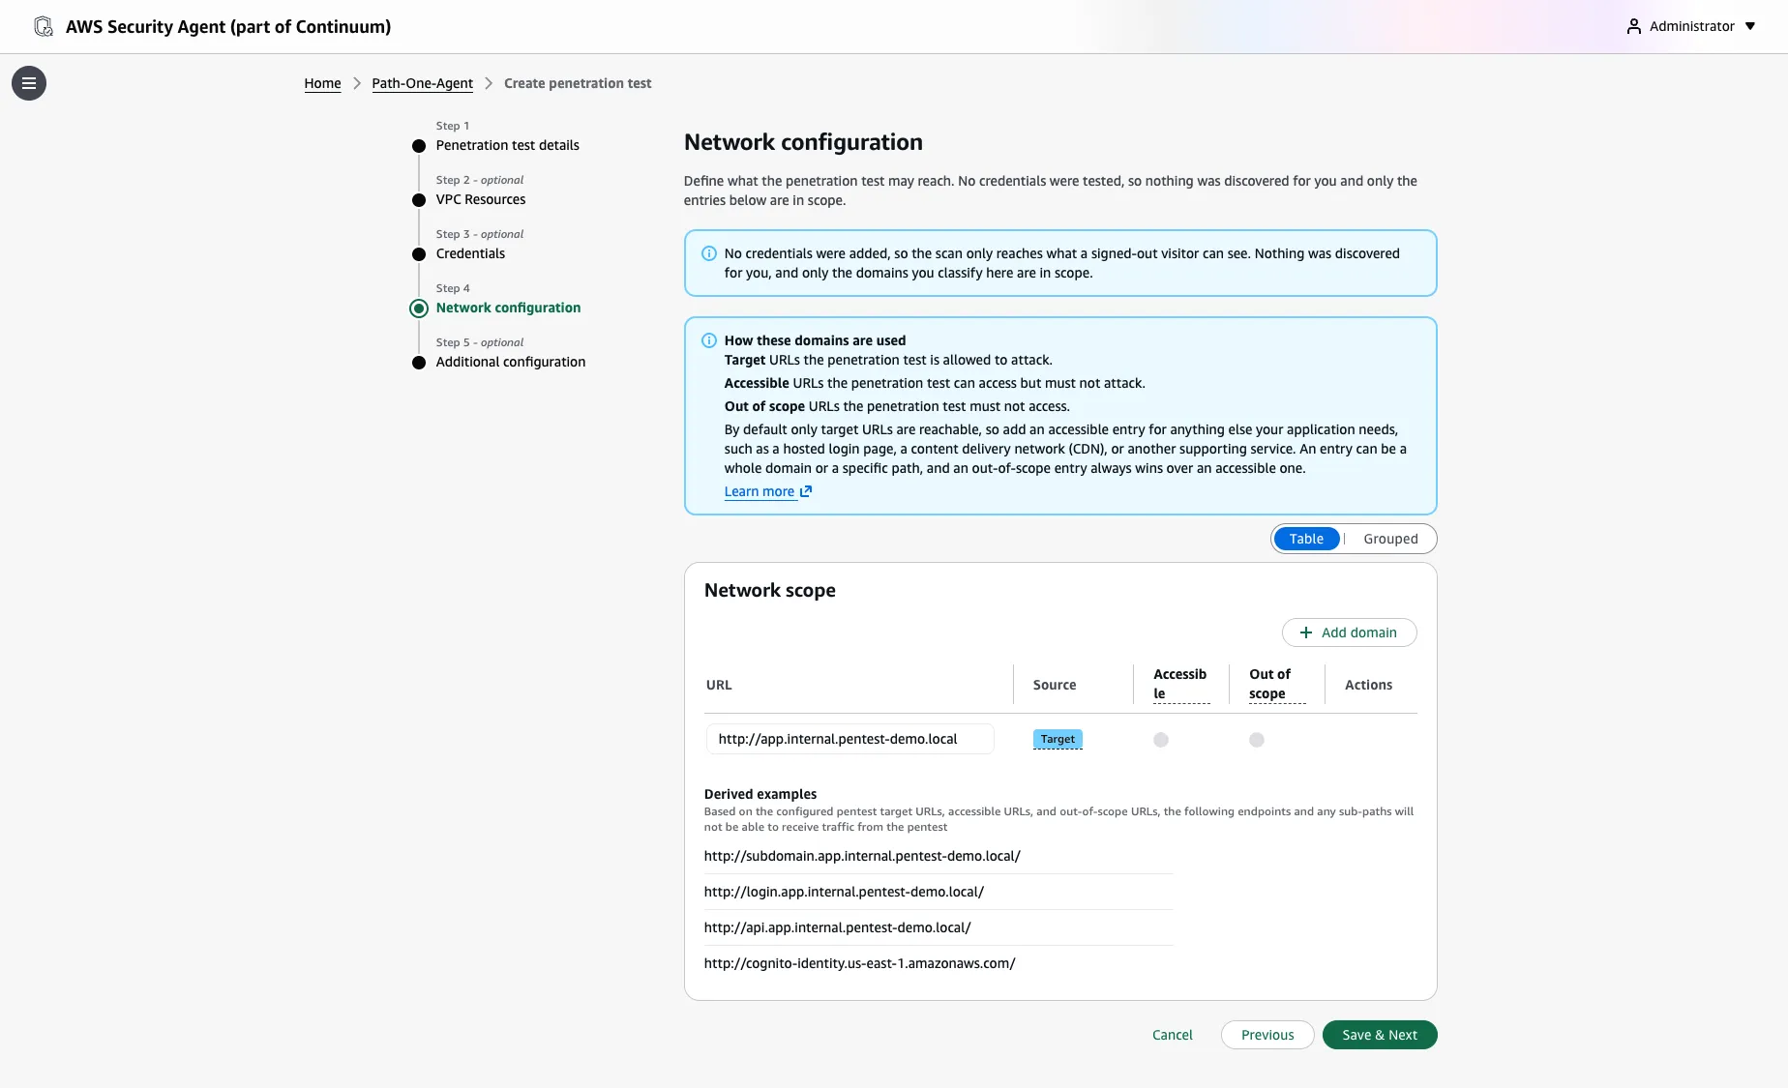Click the Actions column header

tap(1368, 685)
